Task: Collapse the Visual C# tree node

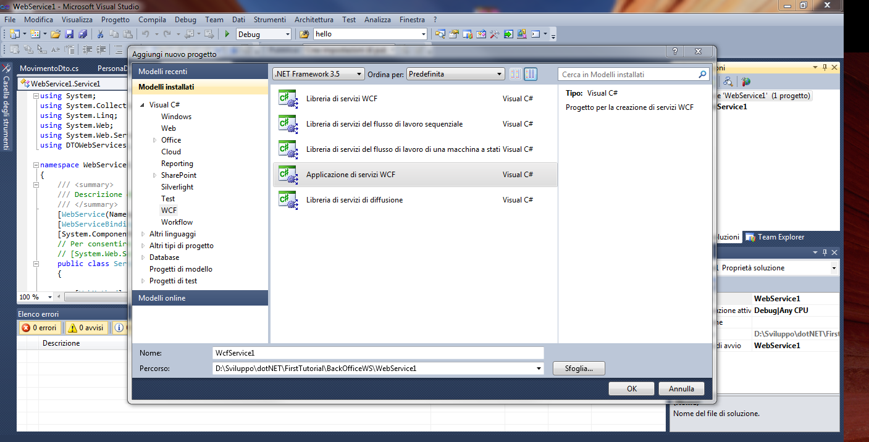Action: 143,105
